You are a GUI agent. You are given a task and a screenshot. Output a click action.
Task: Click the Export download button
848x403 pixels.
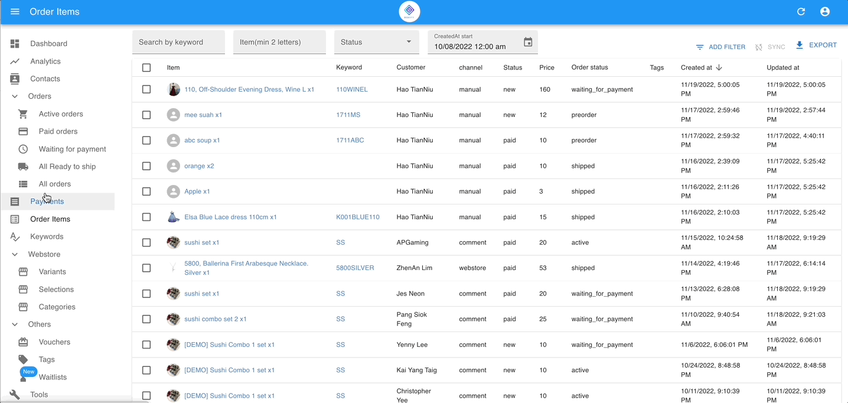point(816,45)
